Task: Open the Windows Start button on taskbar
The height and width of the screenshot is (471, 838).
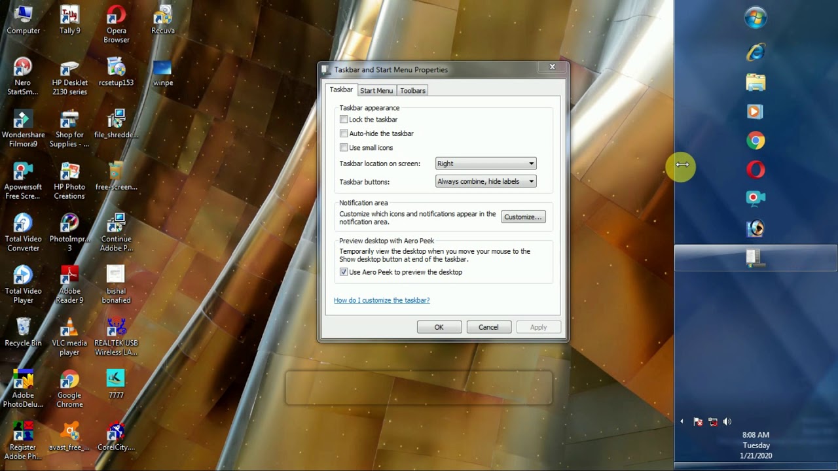Action: (x=756, y=18)
